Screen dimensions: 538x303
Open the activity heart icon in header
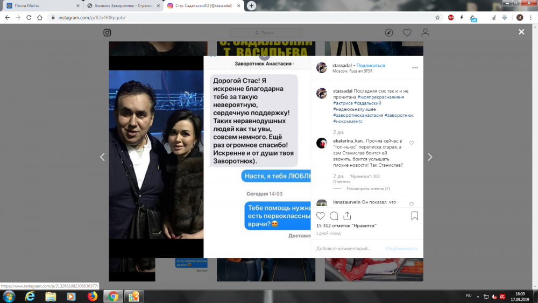point(407,33)
